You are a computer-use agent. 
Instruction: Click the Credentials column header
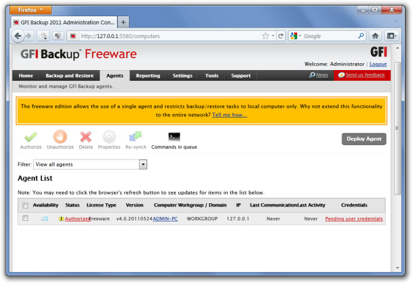354,205
